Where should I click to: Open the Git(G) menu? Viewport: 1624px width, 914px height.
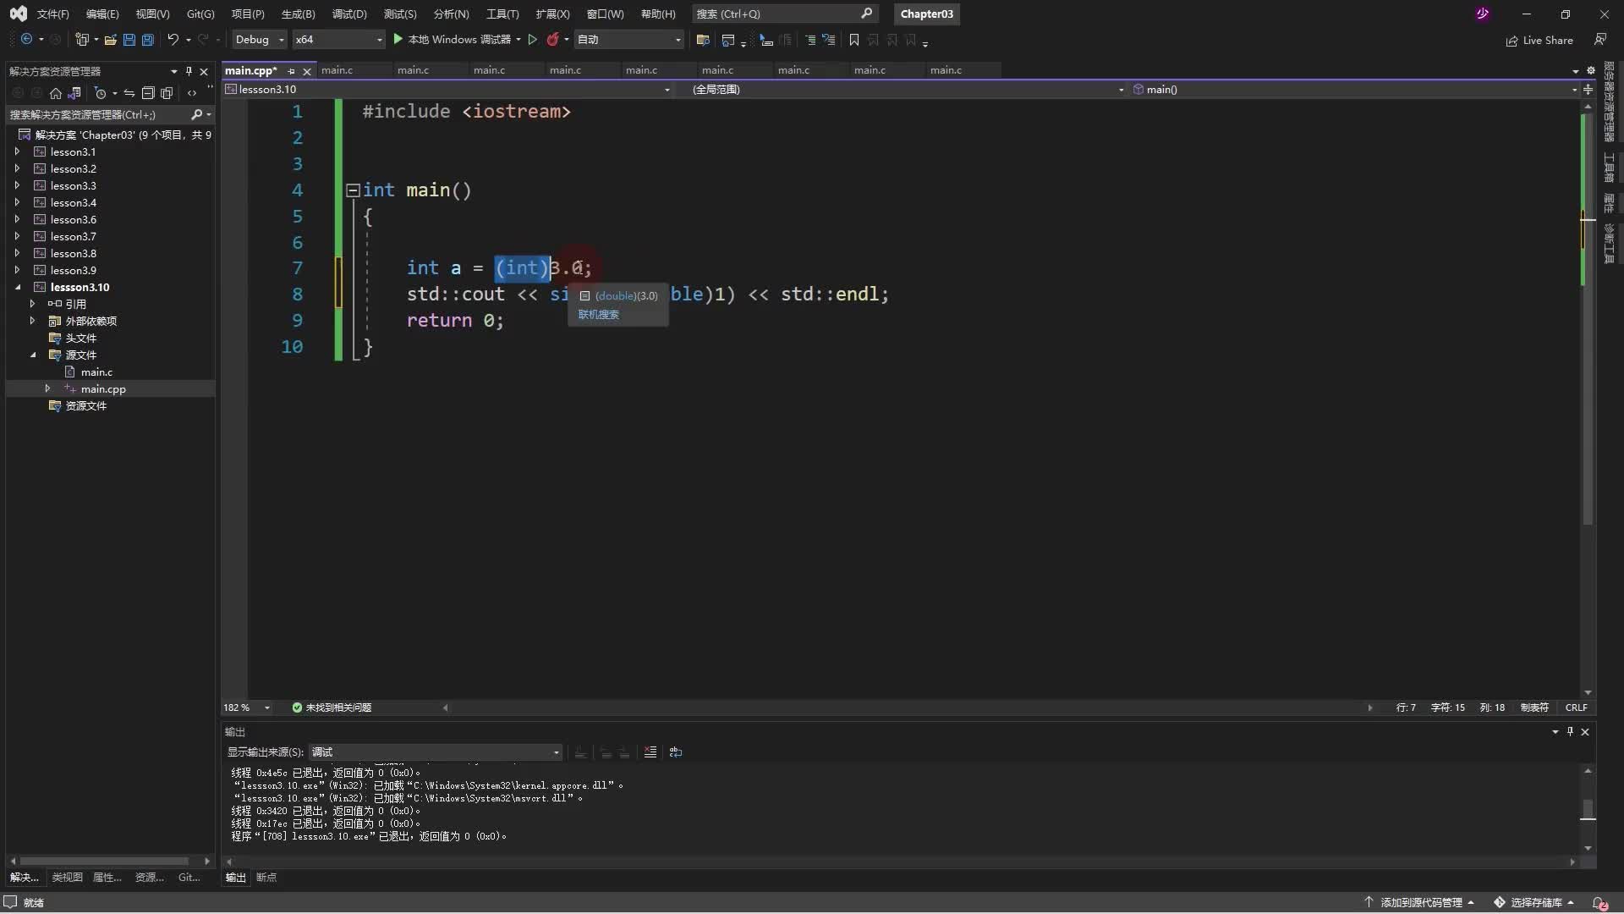pyautogui.click(x=200, y=14)
